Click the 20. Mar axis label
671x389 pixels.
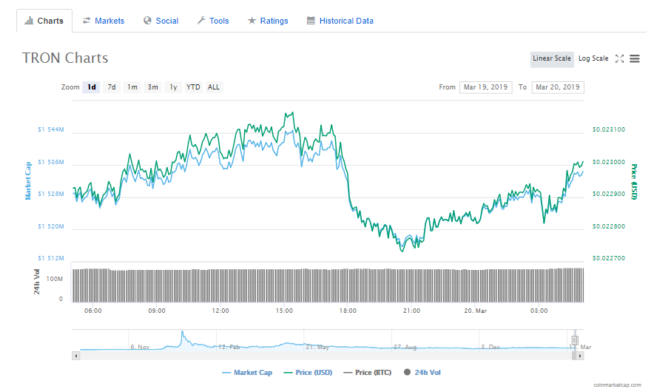[475, 311]
